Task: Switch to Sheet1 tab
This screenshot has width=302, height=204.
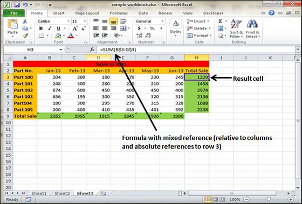Action: pos(39,193)
